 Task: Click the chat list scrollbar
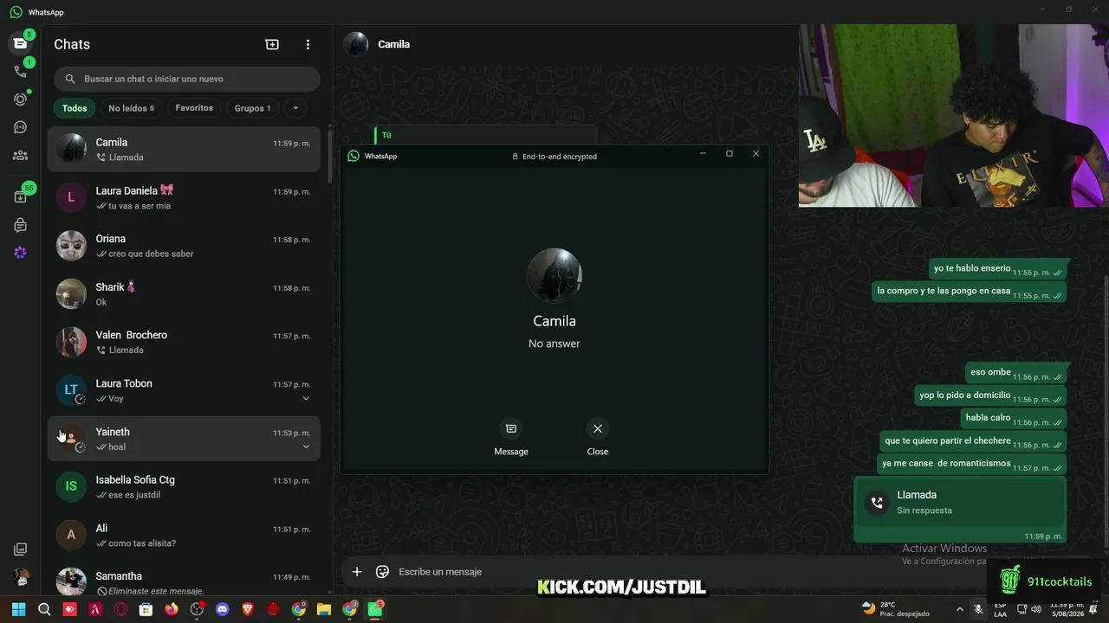(x=329, y=158)
